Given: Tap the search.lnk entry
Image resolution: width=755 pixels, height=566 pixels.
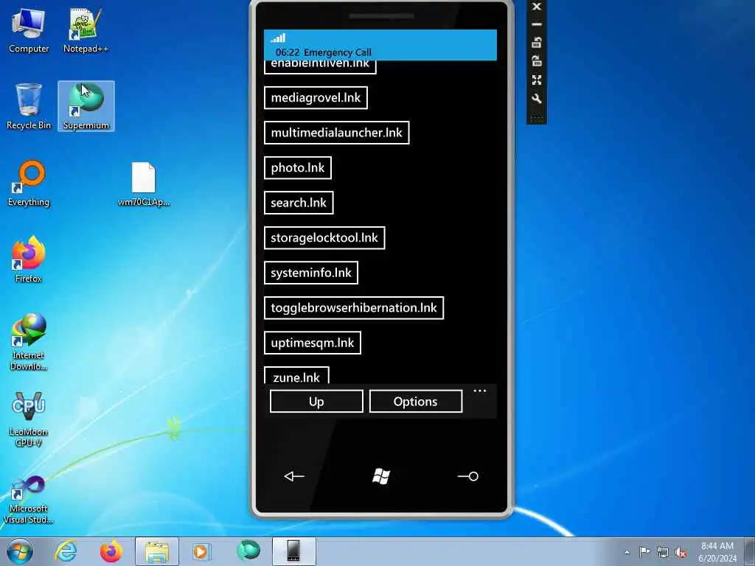Looking at the screenshot, I should (299, 203).
